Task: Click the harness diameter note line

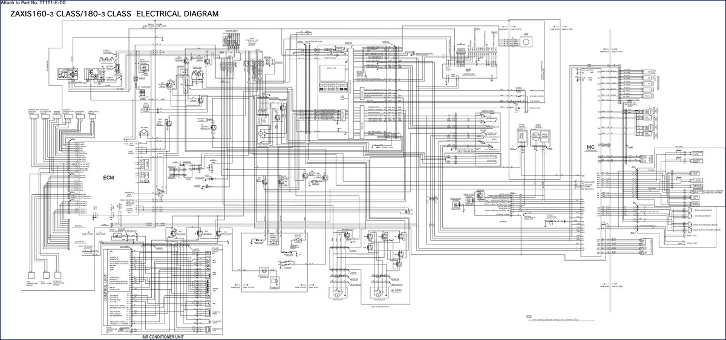Action: point(554,319)
